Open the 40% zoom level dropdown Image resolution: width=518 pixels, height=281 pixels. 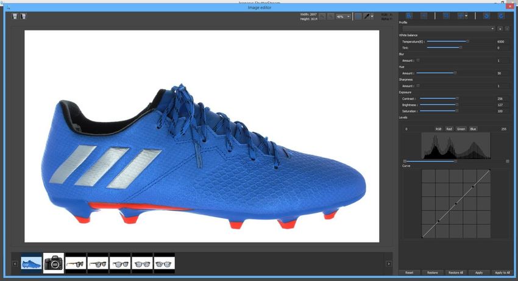343,16
